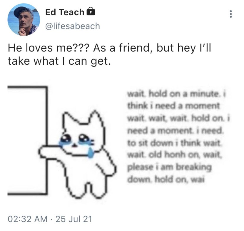Click 'think i need a moment' meme line
The width and height of the screenshot is (244, 231).
(x=173, y=106)
